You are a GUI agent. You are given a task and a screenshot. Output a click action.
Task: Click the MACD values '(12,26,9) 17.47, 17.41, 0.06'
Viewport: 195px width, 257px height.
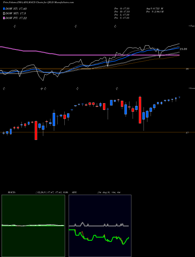(52, 192)
